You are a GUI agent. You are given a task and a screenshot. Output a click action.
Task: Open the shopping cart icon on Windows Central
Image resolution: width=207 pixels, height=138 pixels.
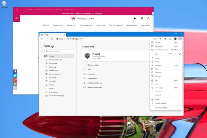(x=142, y=18)
